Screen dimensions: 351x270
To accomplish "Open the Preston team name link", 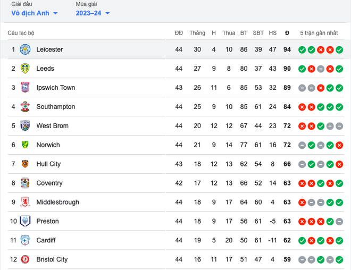I will pos(47,221).
